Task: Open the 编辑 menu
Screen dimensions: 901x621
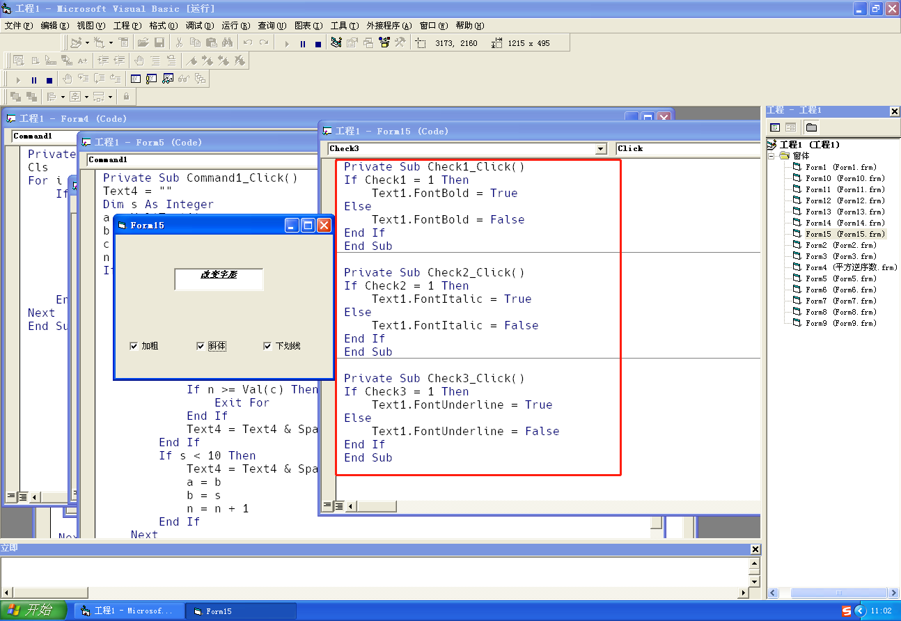Action: coord(55,26)
